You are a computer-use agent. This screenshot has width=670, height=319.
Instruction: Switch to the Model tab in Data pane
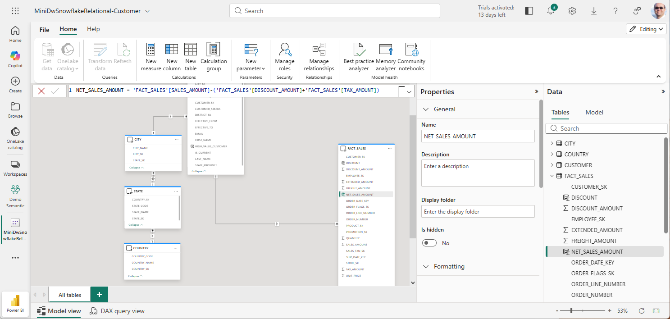click(594, 112)
